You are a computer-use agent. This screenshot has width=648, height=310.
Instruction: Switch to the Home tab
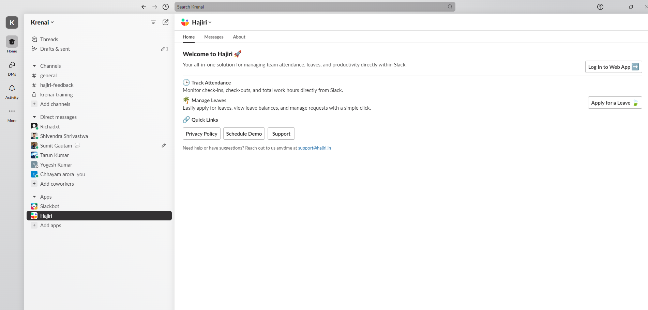click(x=189, y=37)
